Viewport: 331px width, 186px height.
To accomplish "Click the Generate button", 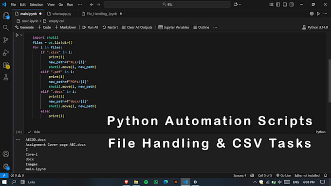I will pyautogui.click(x=24, y=27).
